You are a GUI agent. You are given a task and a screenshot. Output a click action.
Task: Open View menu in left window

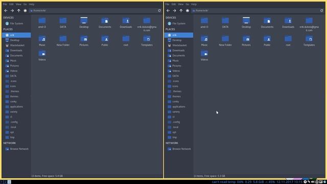[18, 4]
